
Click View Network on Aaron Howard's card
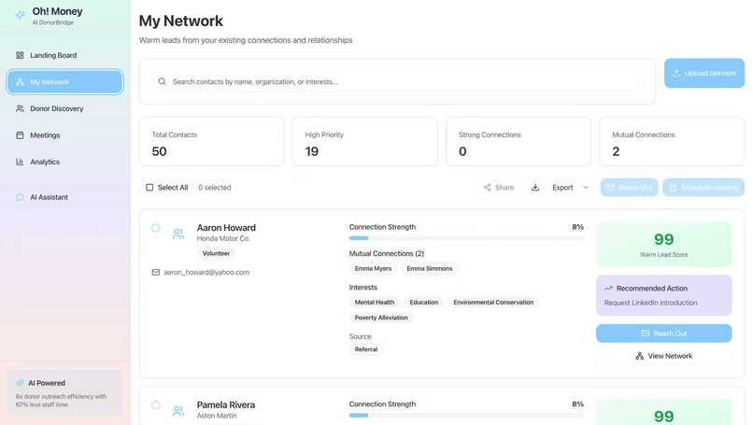(663, 356)
